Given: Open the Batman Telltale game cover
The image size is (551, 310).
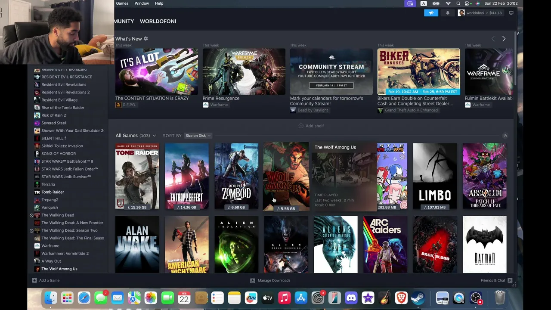Looking at the screenshot, I should click(x=485, y=245).
